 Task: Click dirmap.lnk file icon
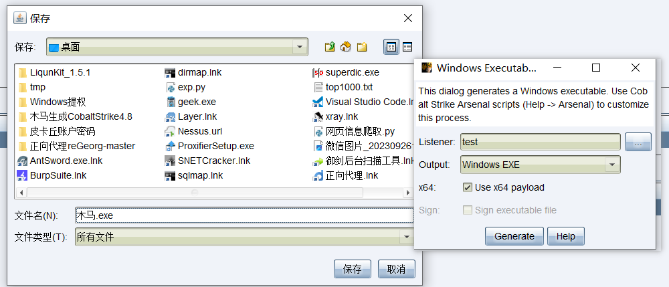(170, 72)
